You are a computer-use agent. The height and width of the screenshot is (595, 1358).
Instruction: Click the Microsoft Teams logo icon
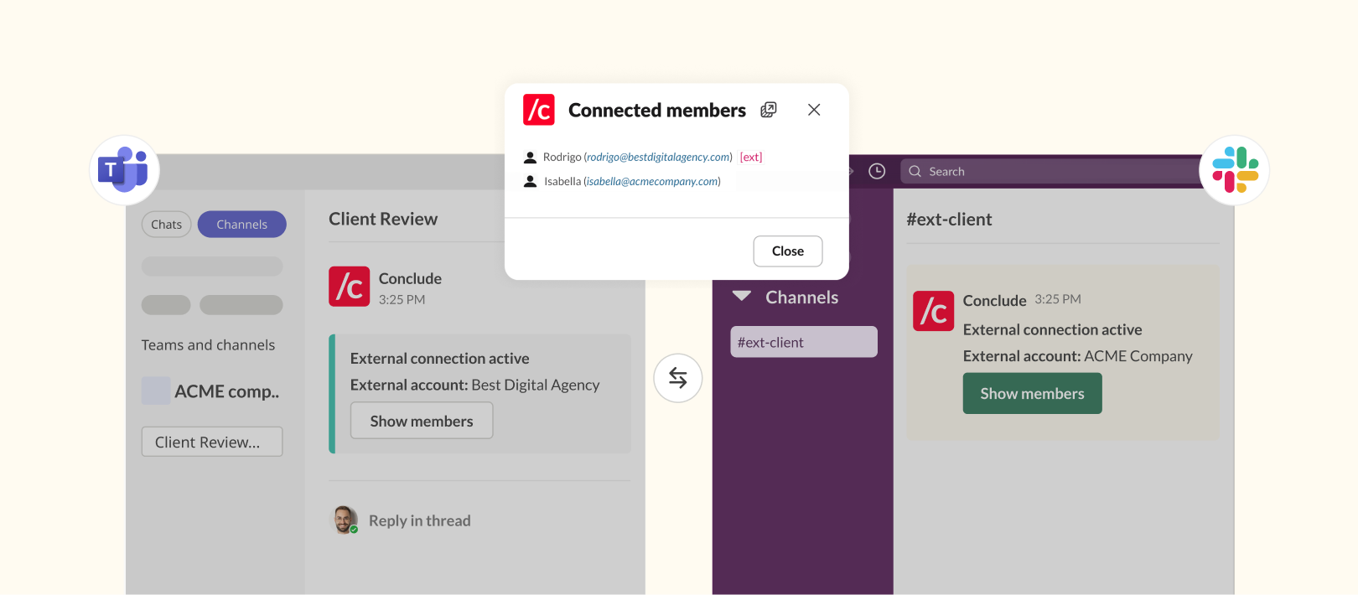click(124, 170)
